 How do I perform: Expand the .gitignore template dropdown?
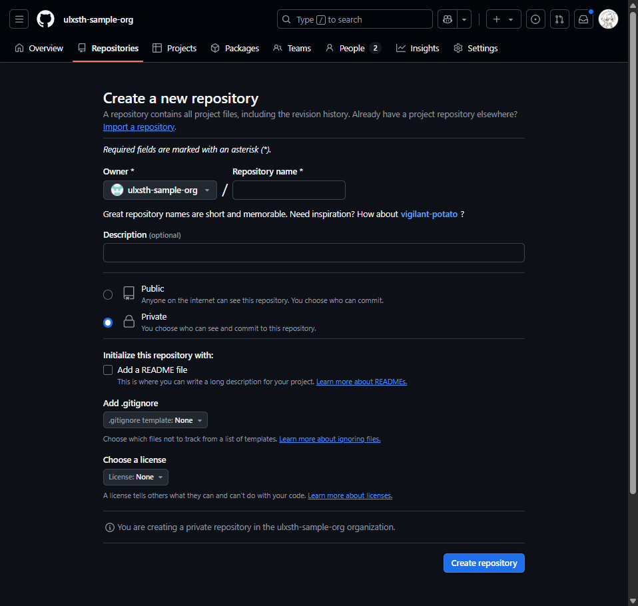155,420
